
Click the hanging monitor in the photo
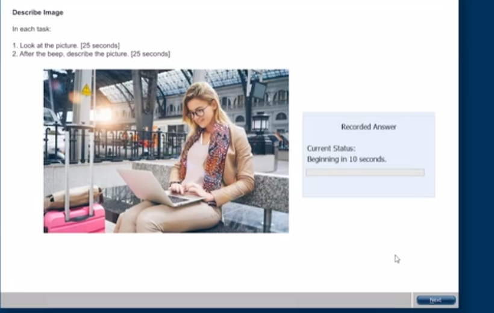point(258,90)
